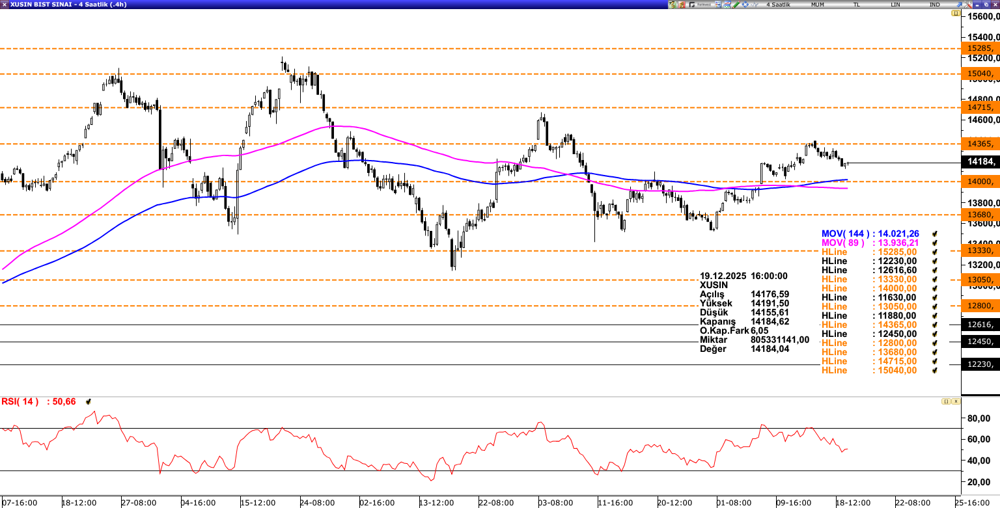Change the LIN scale selector

[x=896, y=5]
